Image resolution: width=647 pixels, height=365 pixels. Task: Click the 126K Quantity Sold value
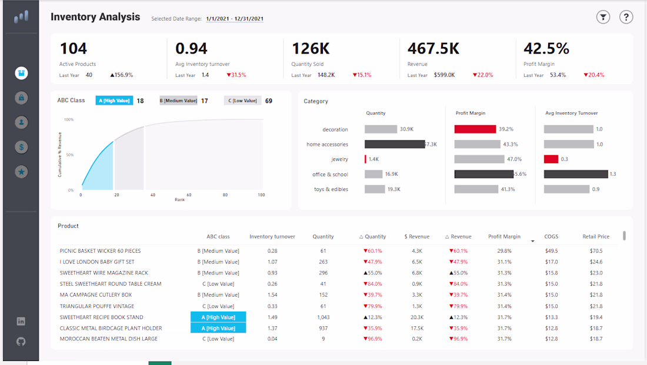click(x=311, y=49)
